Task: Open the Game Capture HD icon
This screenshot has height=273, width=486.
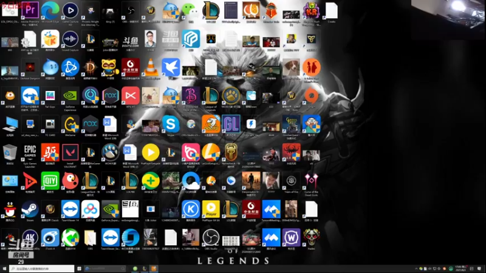Action: pyautogui.click(x=70, y=10)
